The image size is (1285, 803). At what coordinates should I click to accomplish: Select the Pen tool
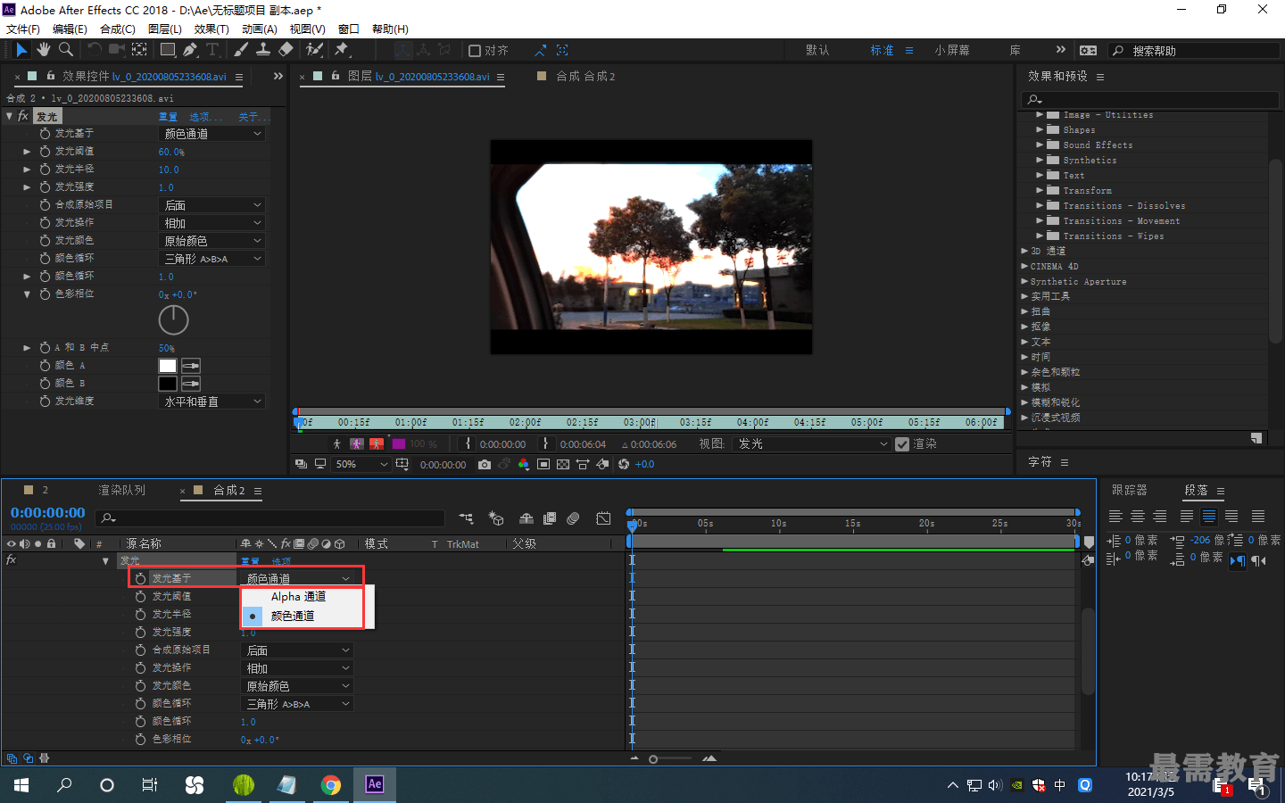[x=190, y=50]
